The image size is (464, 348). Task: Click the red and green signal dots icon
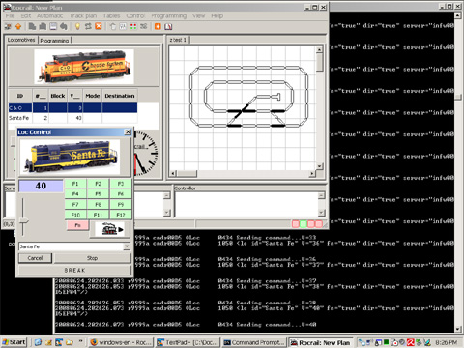133,26
